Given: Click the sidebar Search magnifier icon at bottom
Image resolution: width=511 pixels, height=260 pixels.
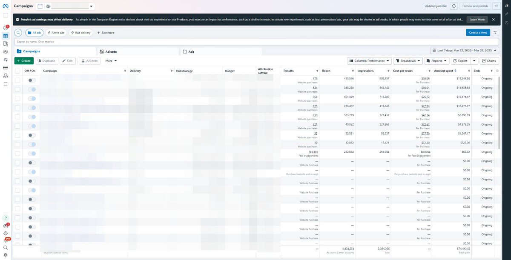Looking at the screenshot, I should (x=6, y=247).
